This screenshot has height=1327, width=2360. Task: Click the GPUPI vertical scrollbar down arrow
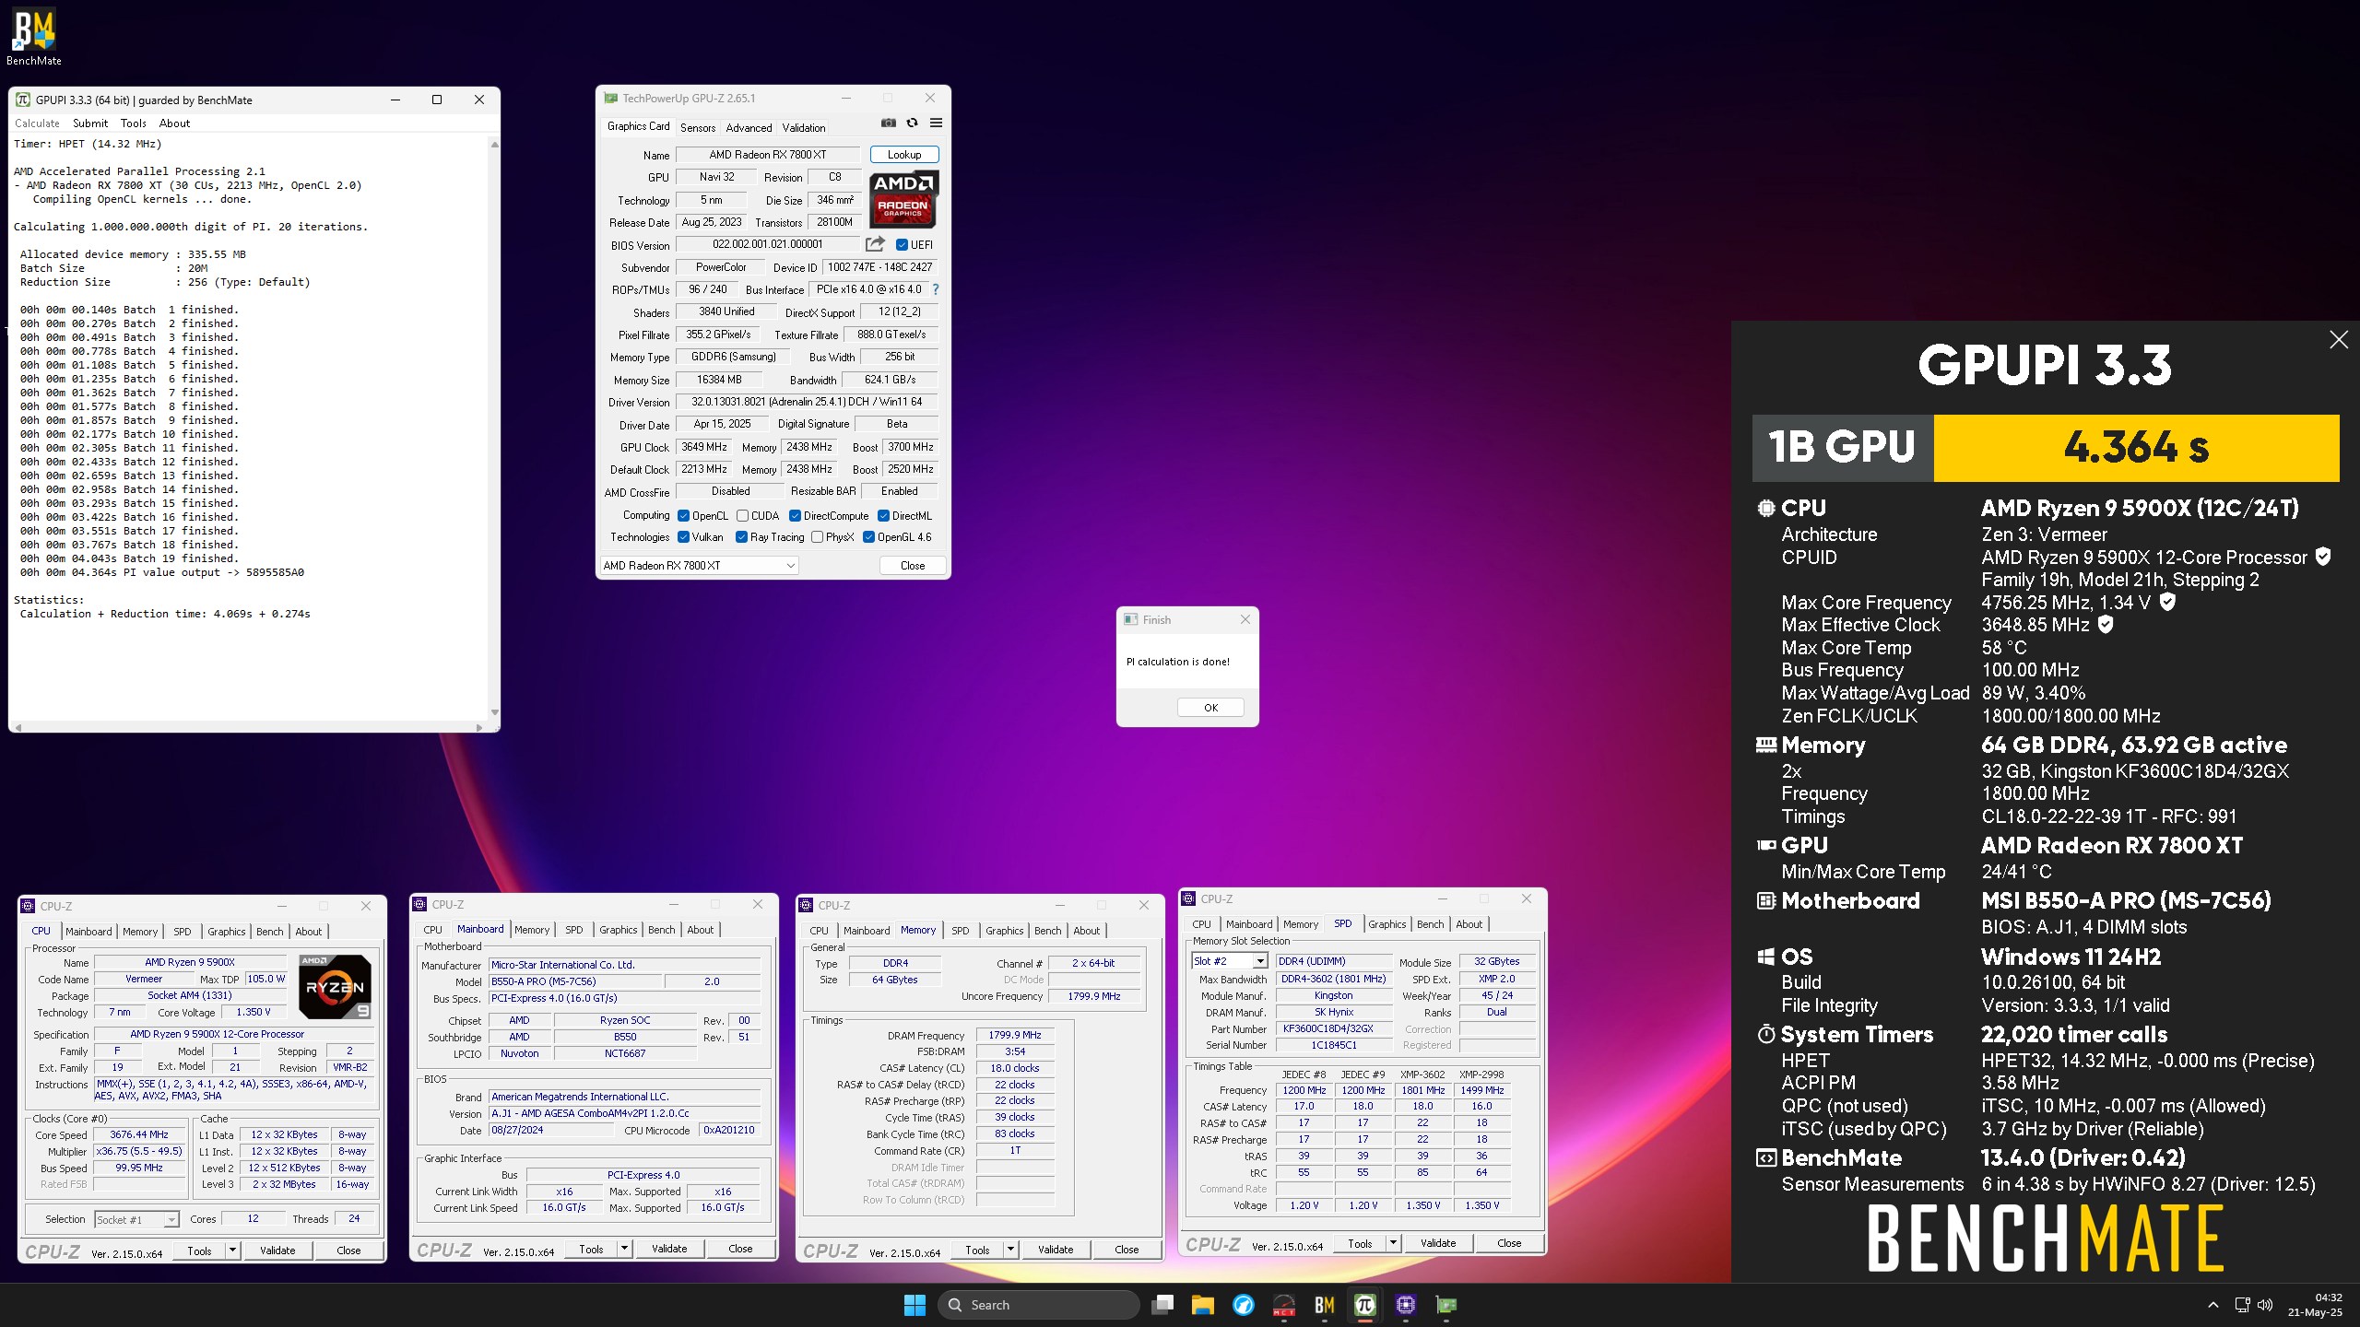click(x=495, y=712)
